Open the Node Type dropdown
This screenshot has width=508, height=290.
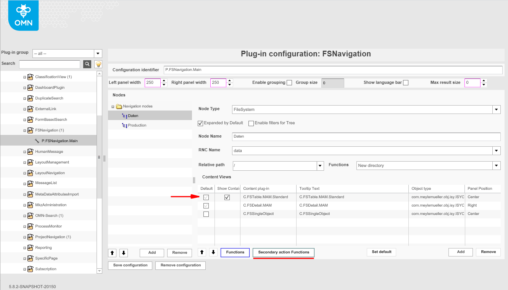point(496,110)
